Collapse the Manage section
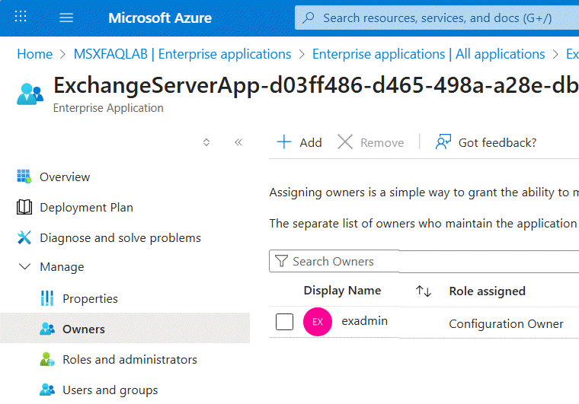This screenshot has width=579, height=404. 24,266
